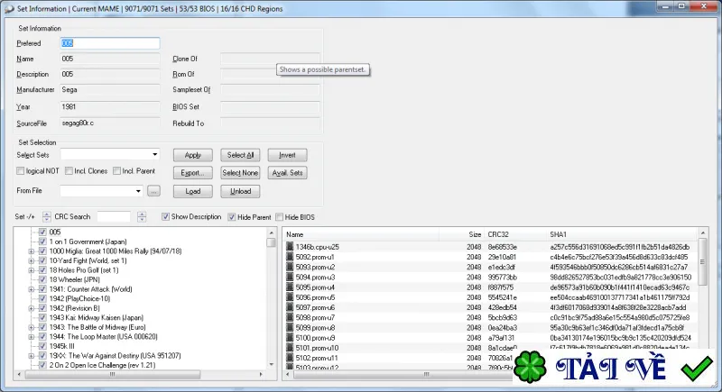Sort the ROM list by Name column
The width and height of the screenshot is (722, 392).
pos(361,234)
